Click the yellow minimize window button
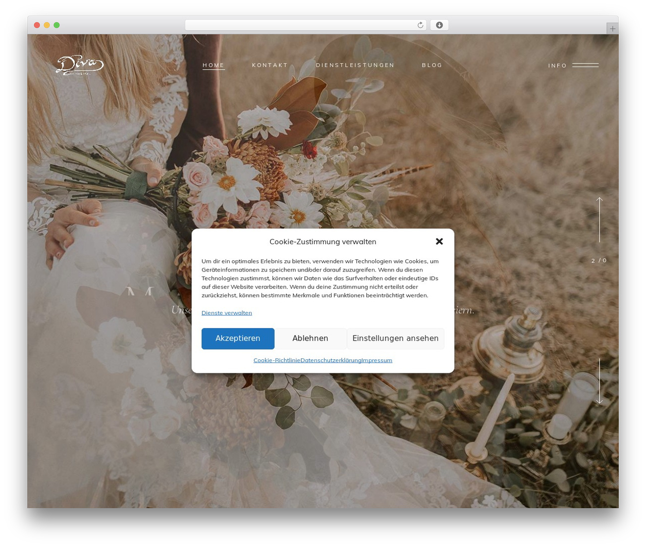 (x=46, y=25)
